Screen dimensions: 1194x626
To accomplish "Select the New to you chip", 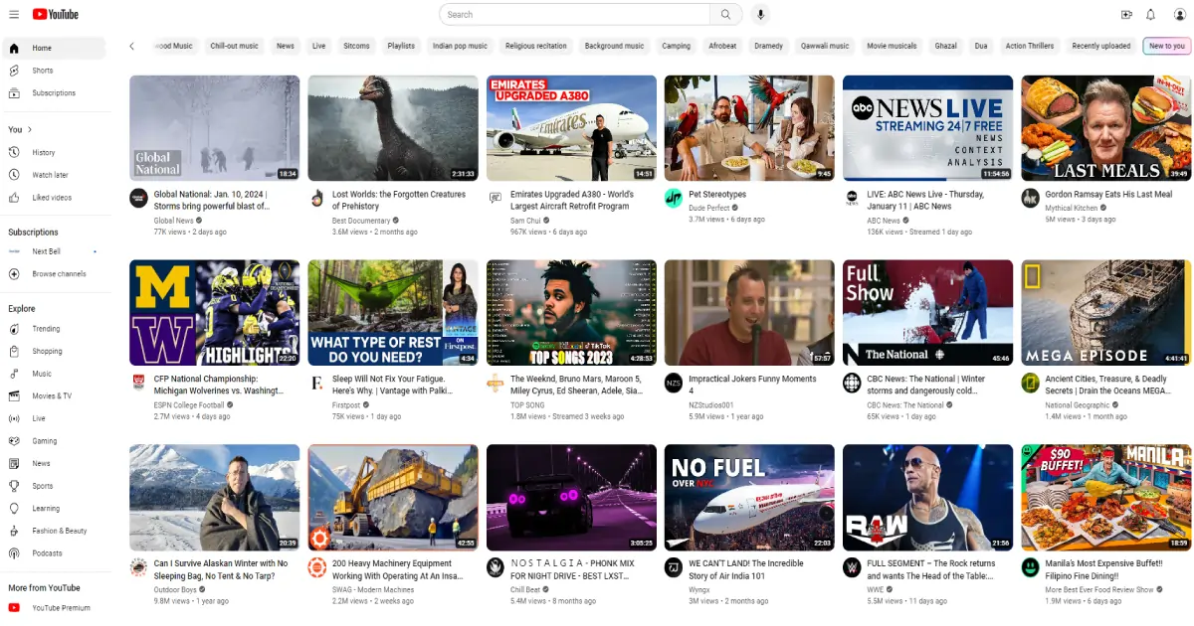I will point(1167,46).
